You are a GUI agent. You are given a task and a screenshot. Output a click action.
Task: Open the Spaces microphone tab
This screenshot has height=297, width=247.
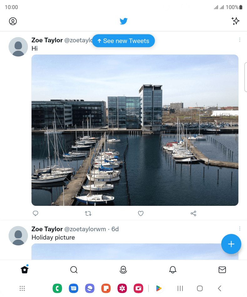point(123,270)
